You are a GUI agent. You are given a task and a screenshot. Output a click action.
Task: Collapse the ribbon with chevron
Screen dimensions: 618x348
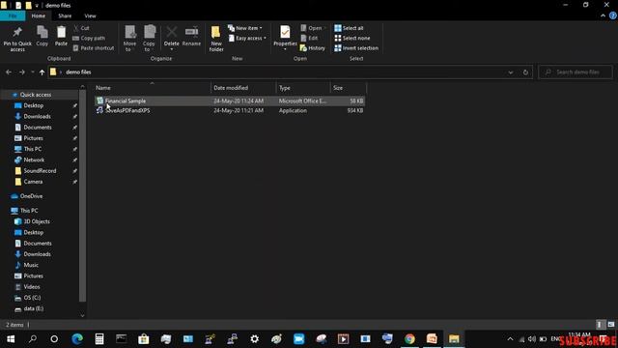click(x=603, y=15)
